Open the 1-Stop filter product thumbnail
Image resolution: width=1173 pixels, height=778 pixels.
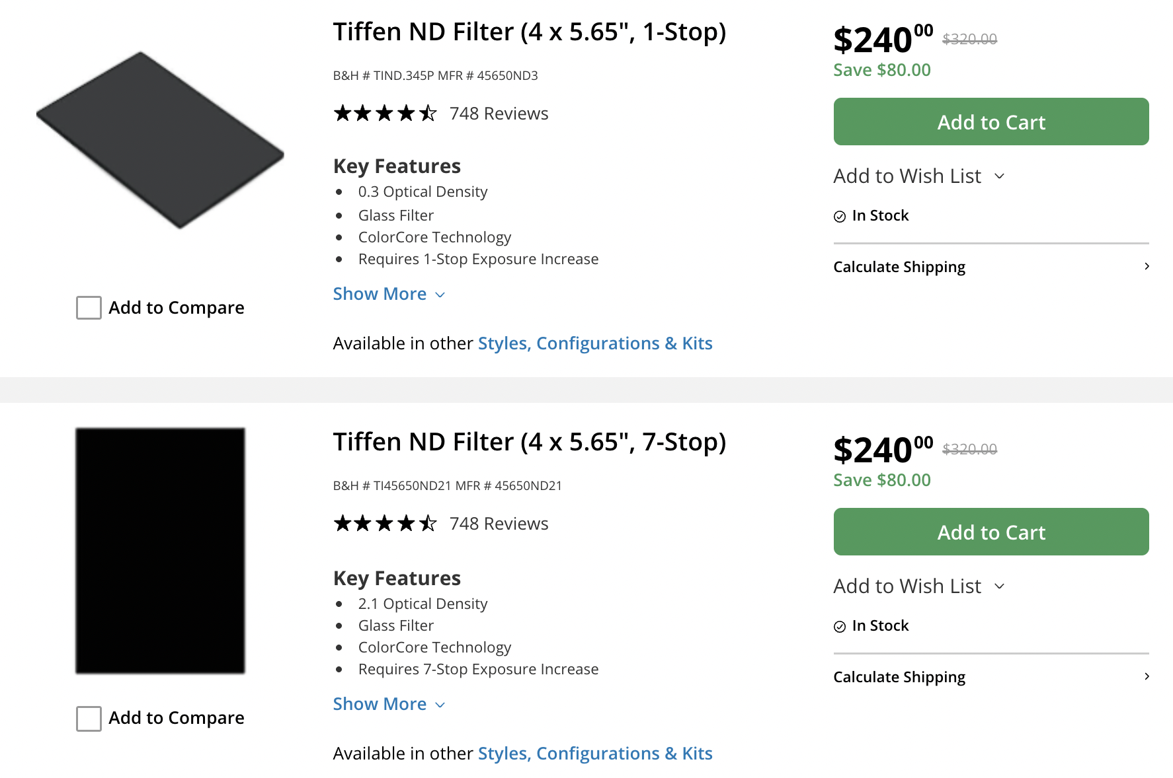tap(160, 140)
